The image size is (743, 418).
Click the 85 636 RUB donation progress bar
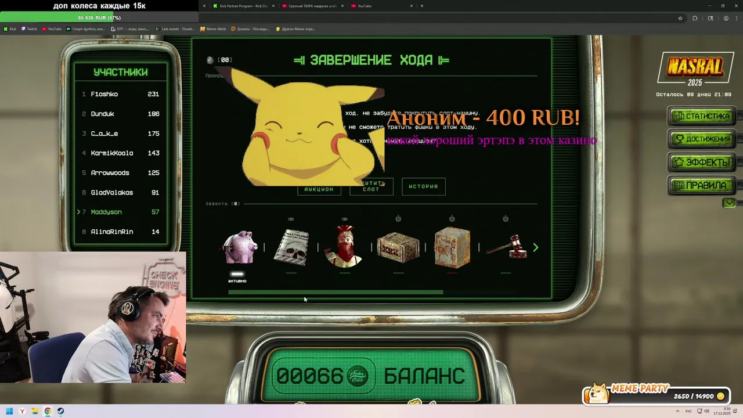pos(99,17)
